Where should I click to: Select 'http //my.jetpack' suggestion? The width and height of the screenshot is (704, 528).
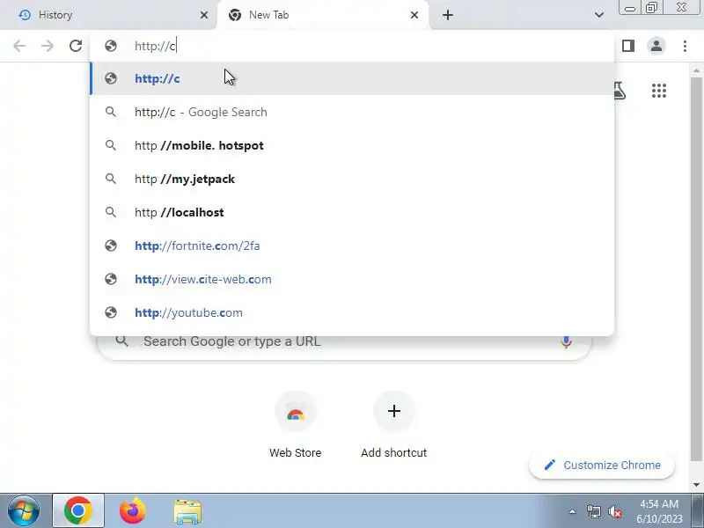coord(352,179)
